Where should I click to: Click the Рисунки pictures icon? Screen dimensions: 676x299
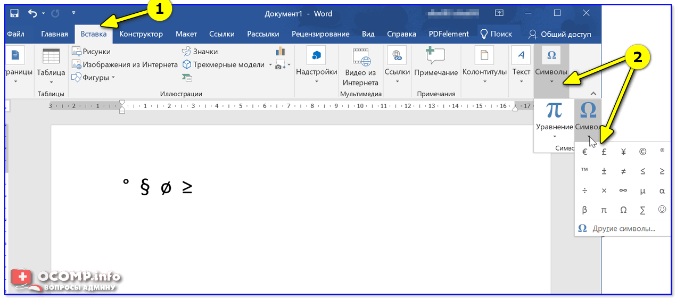(77, 52)
